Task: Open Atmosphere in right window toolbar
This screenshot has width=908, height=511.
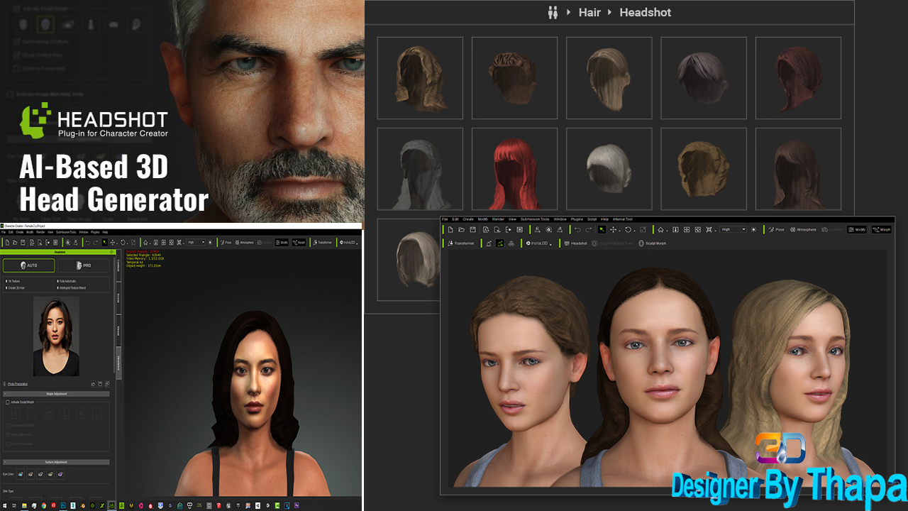Action: tap(802, 229)
